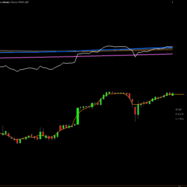Click the last green candlestick on the right
The height and width of the screenshot is (187, 187).
point(172,94)
